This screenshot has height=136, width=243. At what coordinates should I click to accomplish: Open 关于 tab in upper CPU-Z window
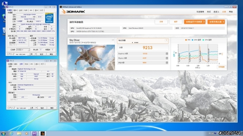[x=42, y=10]
